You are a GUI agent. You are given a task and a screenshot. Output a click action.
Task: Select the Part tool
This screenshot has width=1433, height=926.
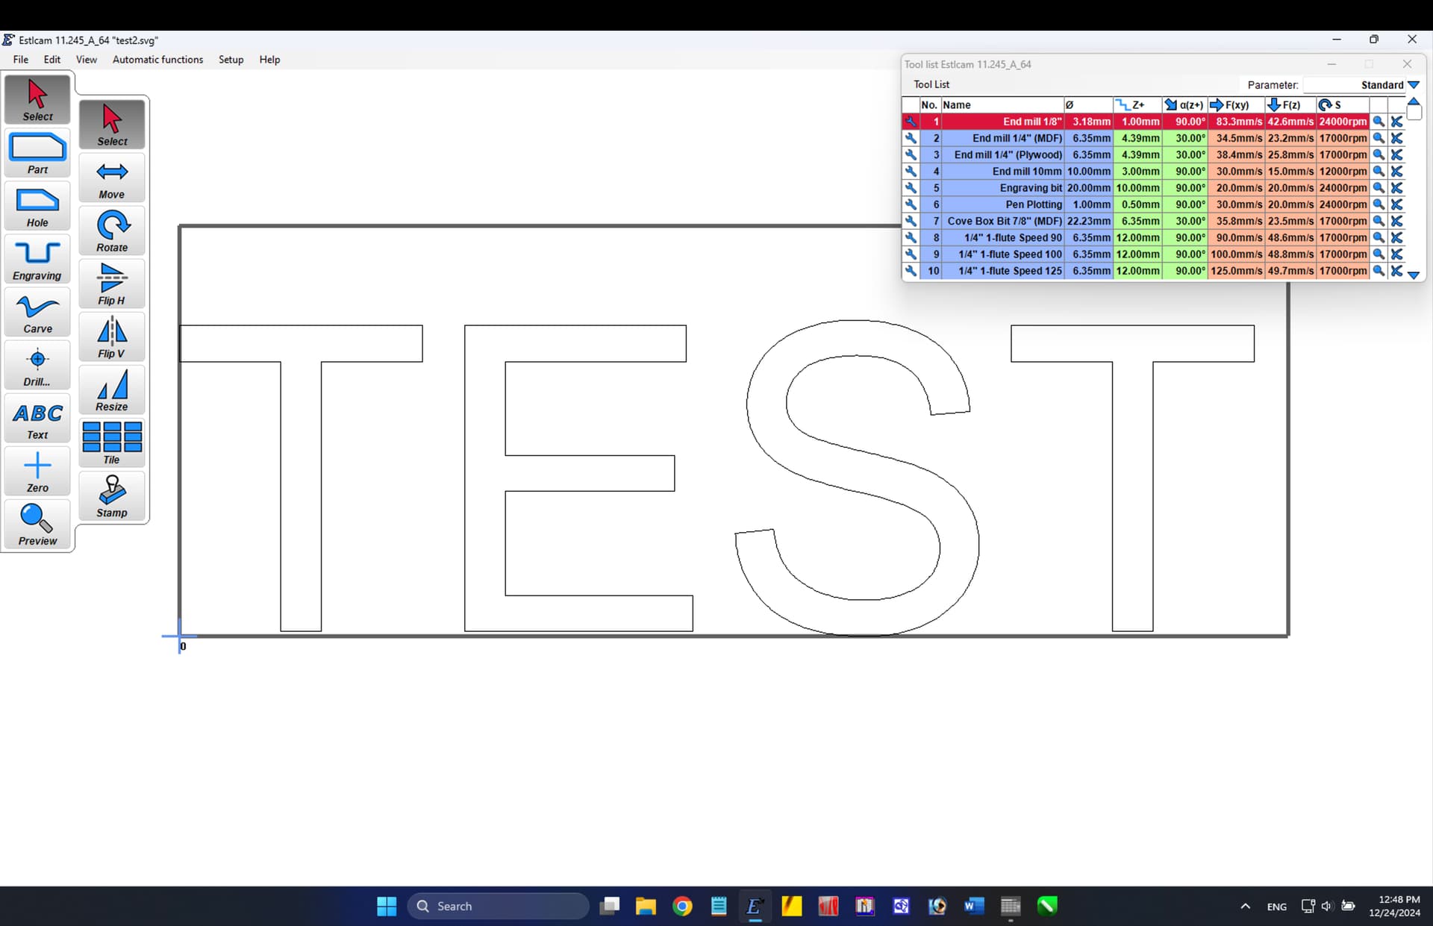(37, 153)
